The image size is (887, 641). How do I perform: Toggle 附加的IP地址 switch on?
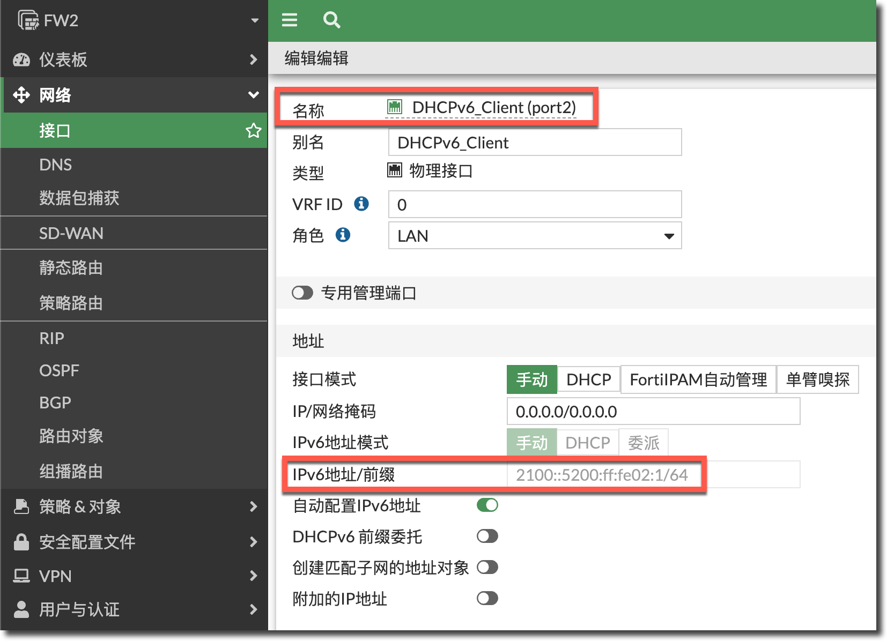click(x=487, y=598)
